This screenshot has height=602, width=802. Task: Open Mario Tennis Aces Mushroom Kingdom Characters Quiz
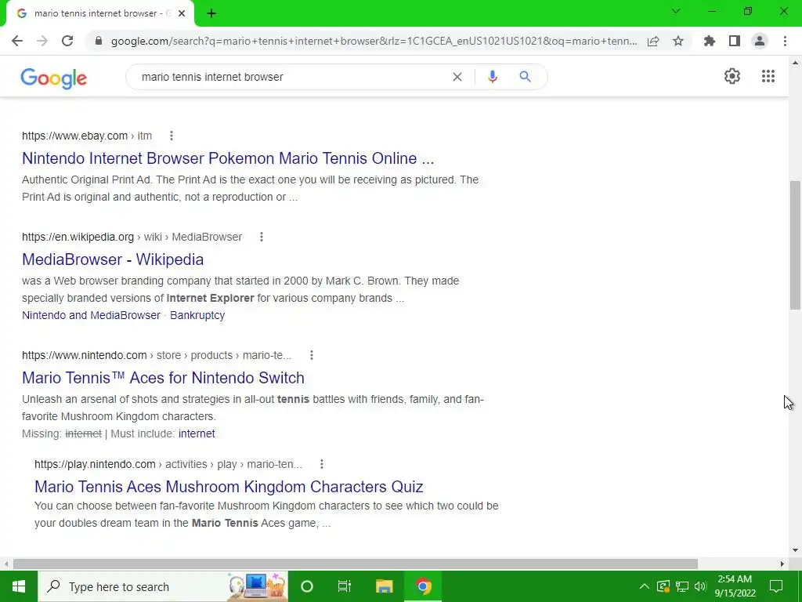(x=229, y=487)
